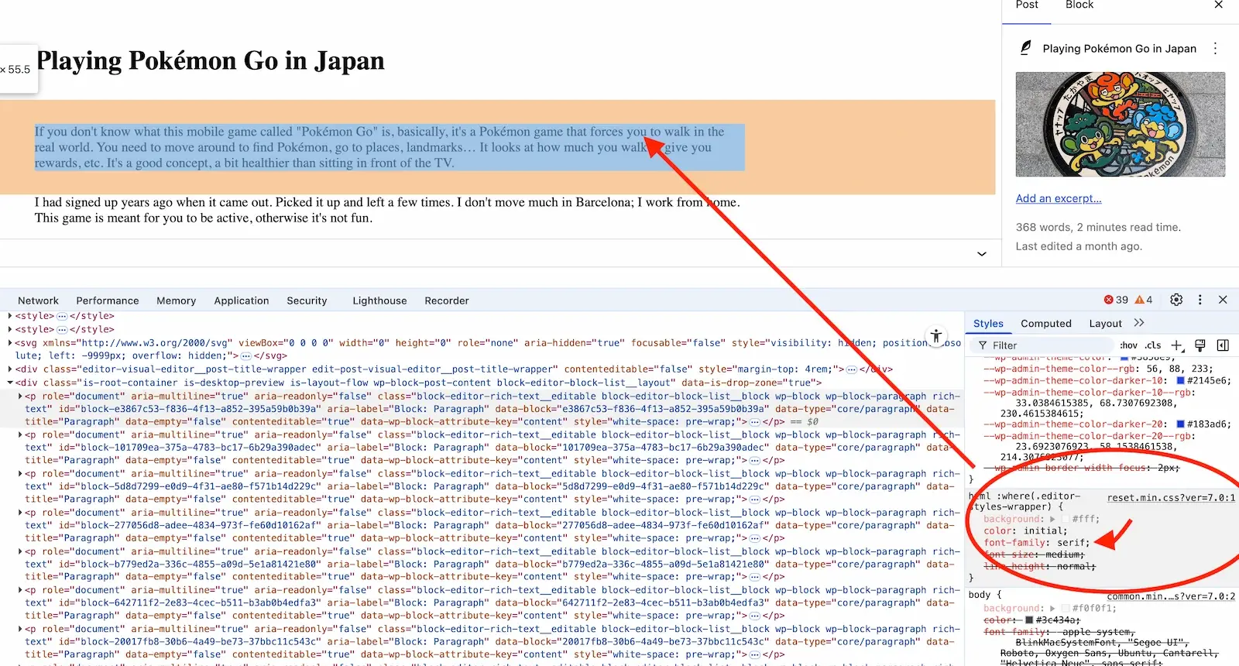Image resolution: width=1239 pixels, height=666 pixels.
Task: Click the font-family: serif declaration
Action: (1037, 543)
